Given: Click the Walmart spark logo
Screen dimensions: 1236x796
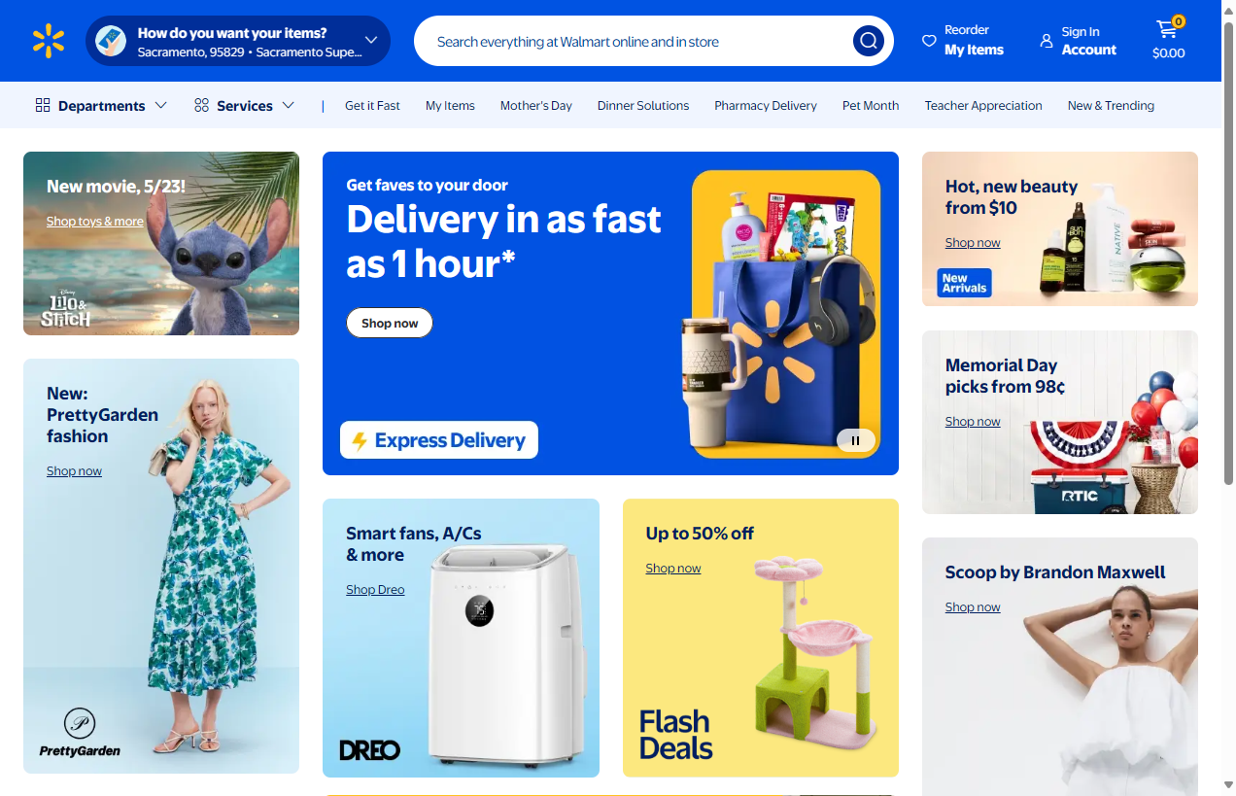Looking at the screenshot, I should click(x=49, y=41).
